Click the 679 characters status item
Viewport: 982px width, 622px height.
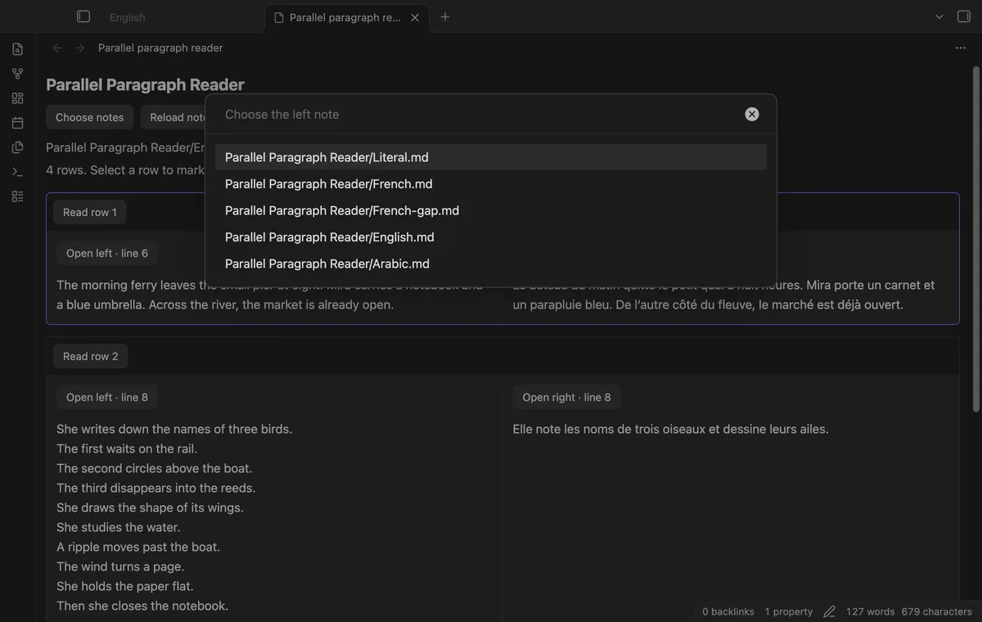pyautogui.click(x=937, y=611)
